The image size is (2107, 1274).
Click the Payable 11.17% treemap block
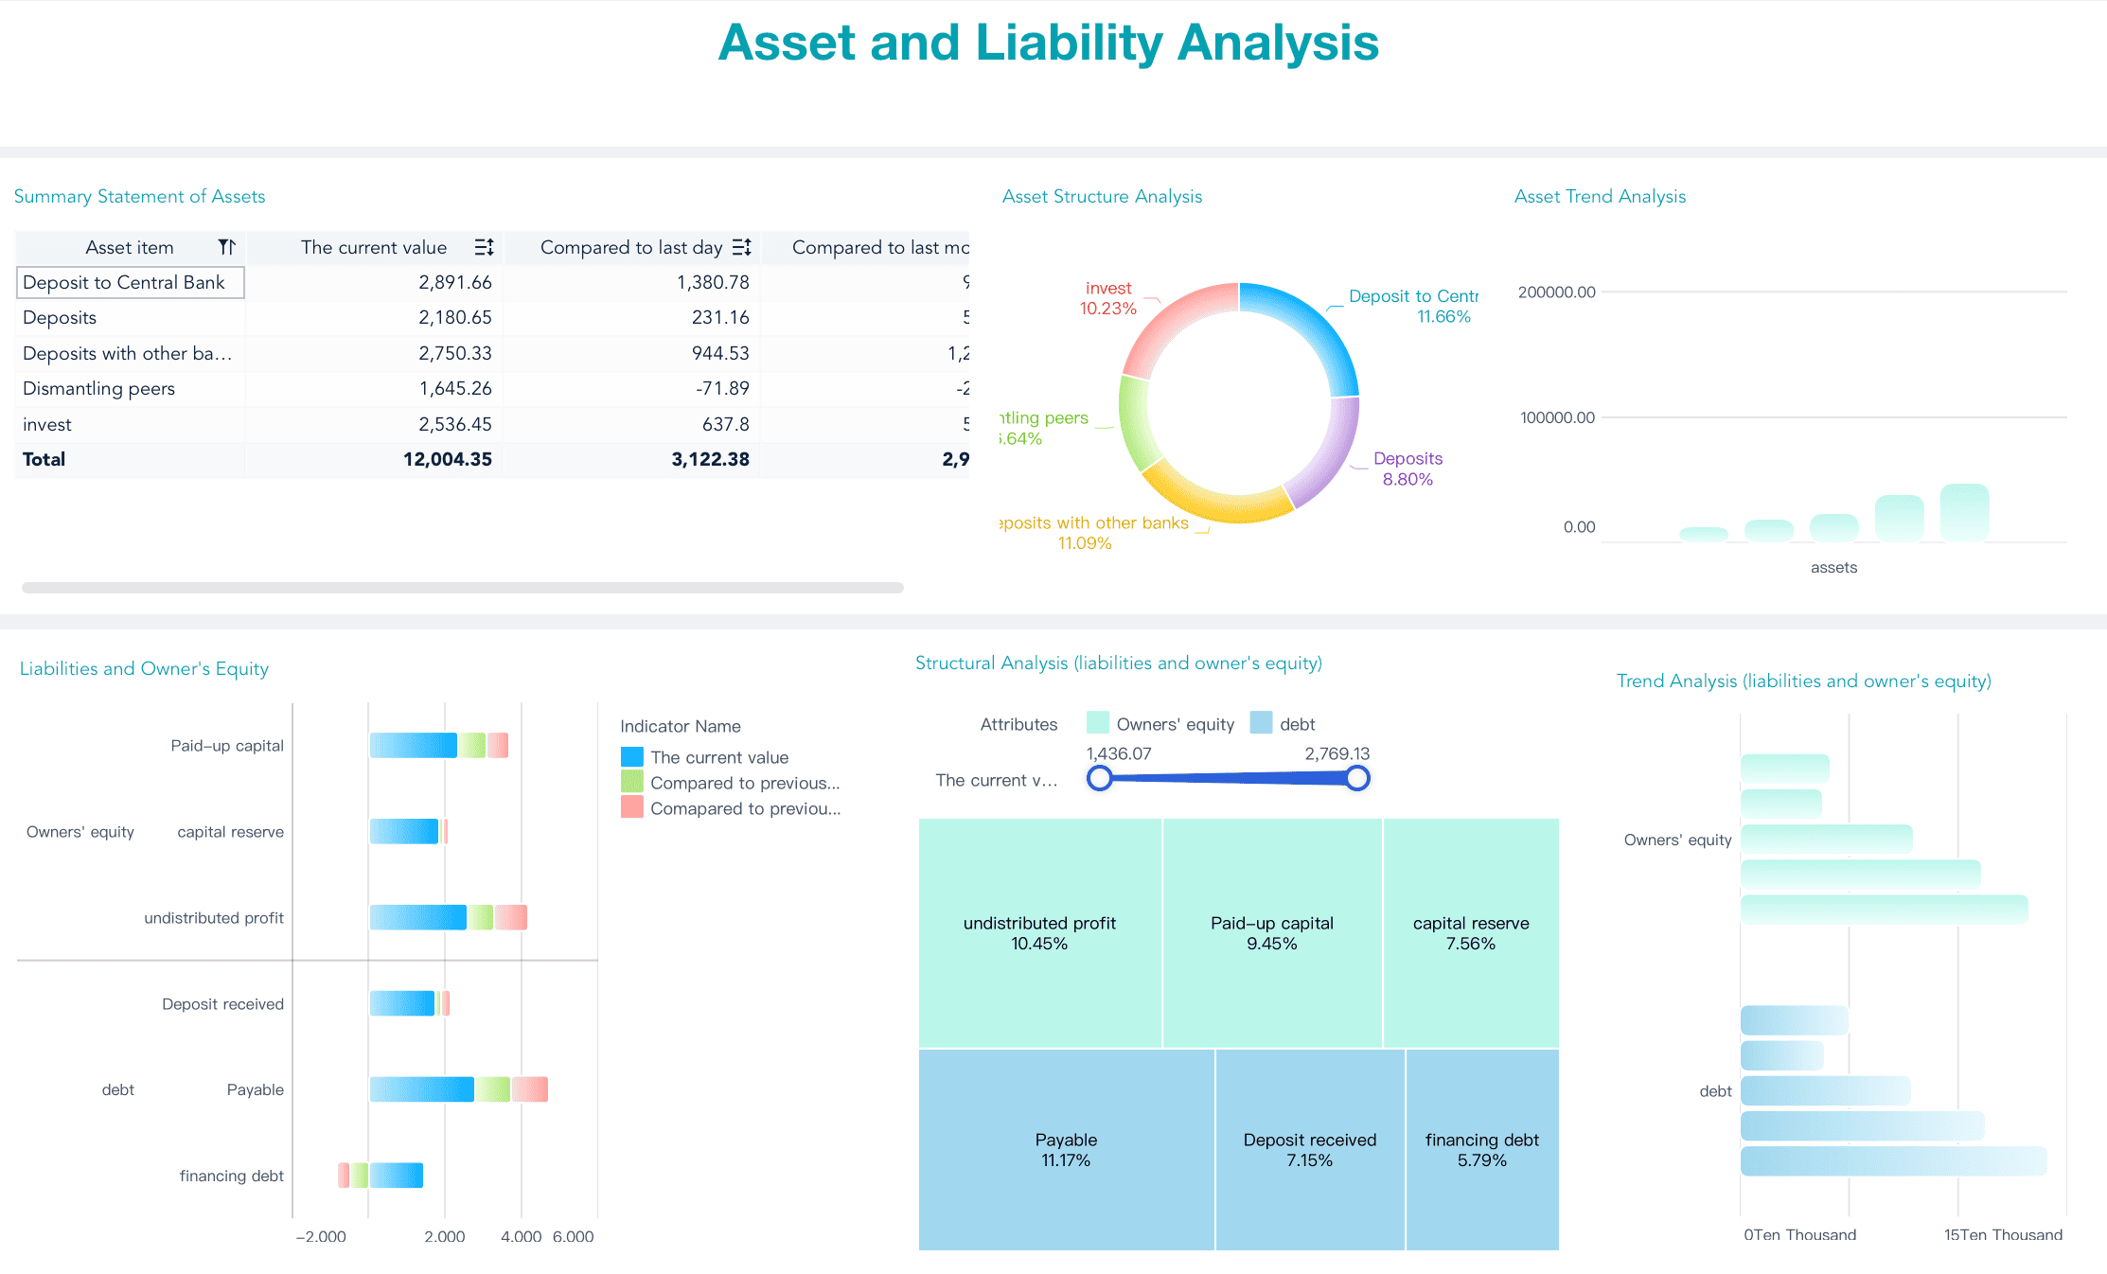(x=1066, y=1149)
